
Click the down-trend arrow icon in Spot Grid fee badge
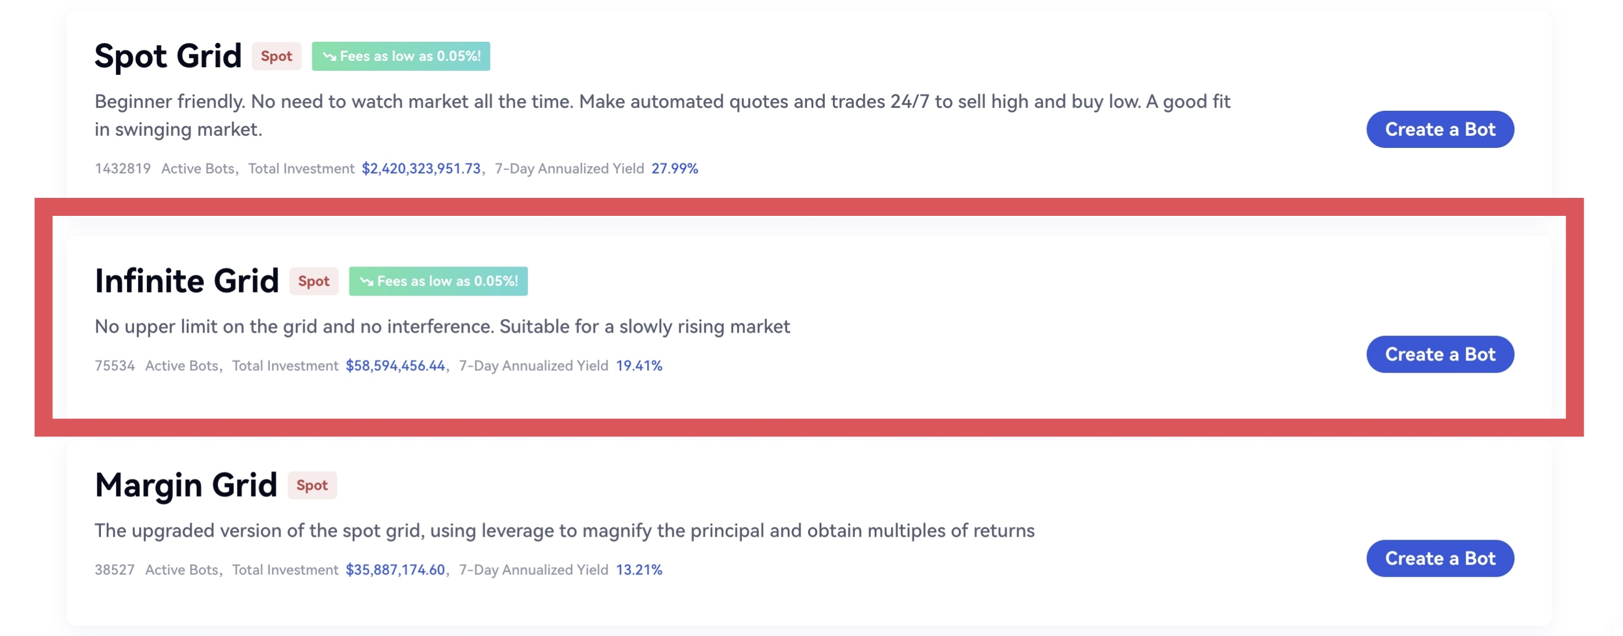[329, 57]
